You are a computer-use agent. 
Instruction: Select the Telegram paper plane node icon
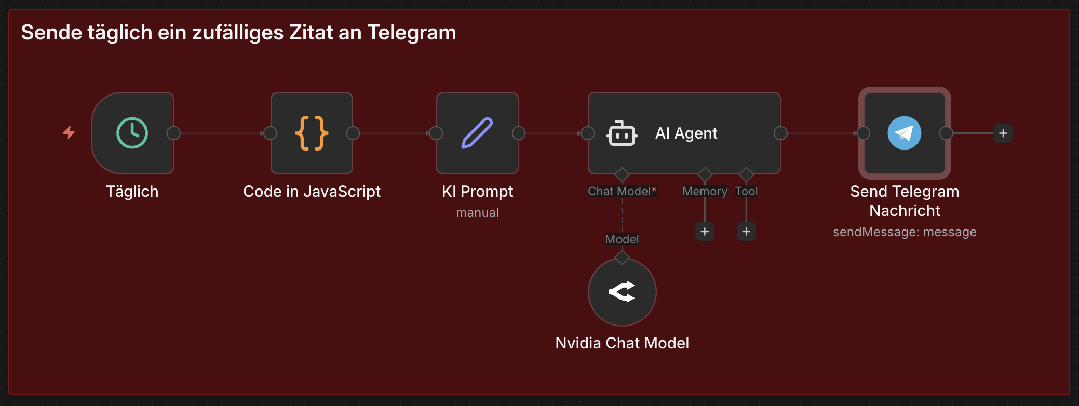coord(904,133)
